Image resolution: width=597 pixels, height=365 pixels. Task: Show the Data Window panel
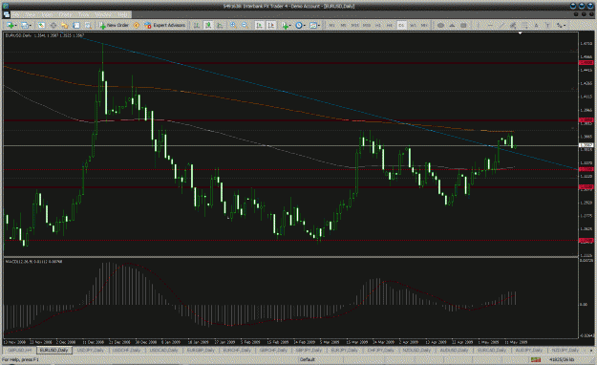53,25
